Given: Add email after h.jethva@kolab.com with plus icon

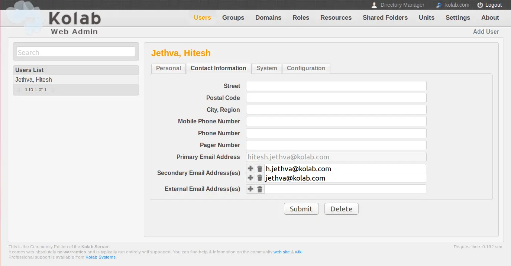Looking at the screenshot, I should pyautogui.click(x=250, y=169).
